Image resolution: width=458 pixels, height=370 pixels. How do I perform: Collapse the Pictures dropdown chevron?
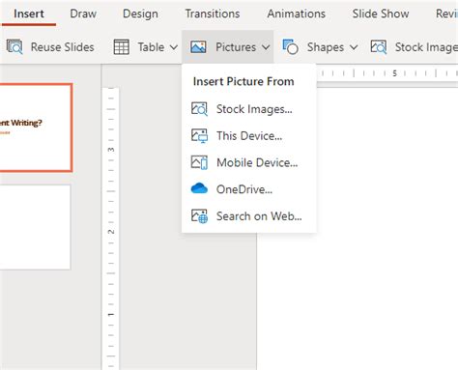click(266, 47)
